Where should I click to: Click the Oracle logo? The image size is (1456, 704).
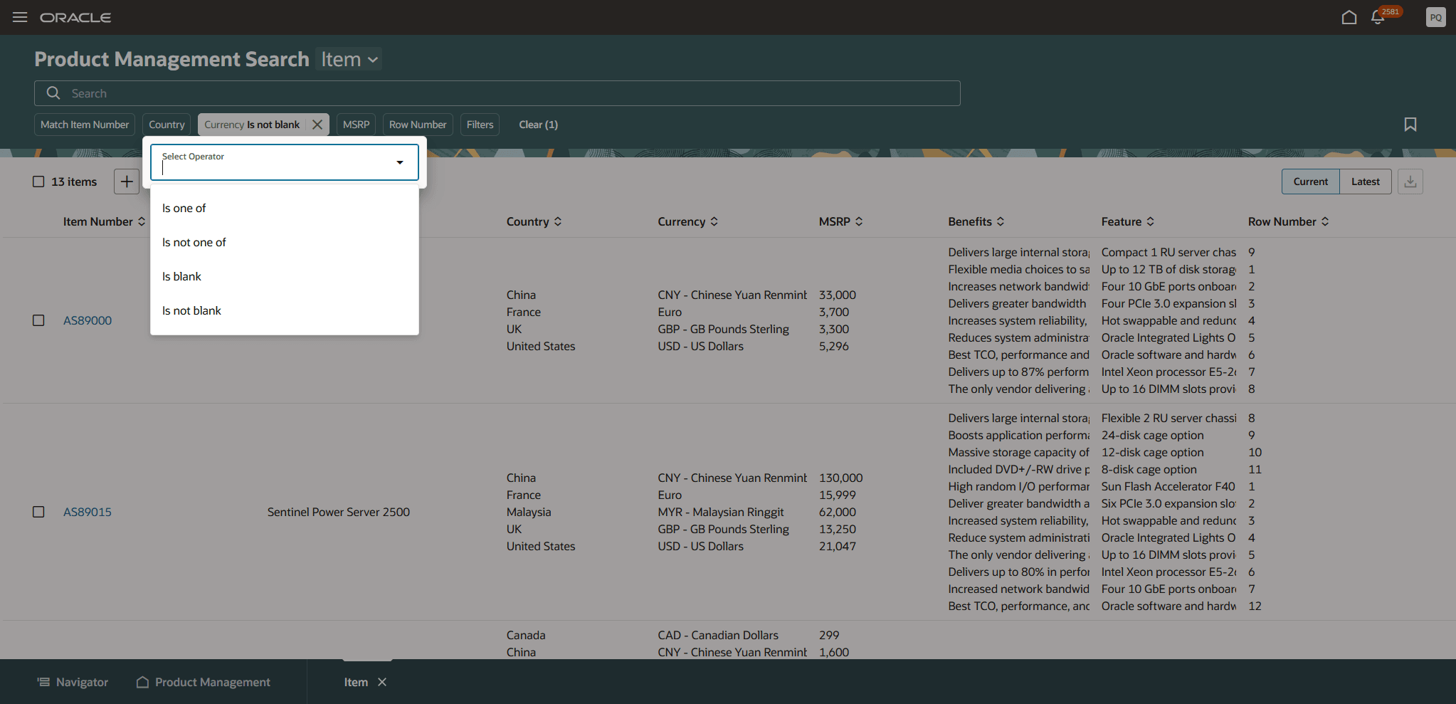(75, 17)
